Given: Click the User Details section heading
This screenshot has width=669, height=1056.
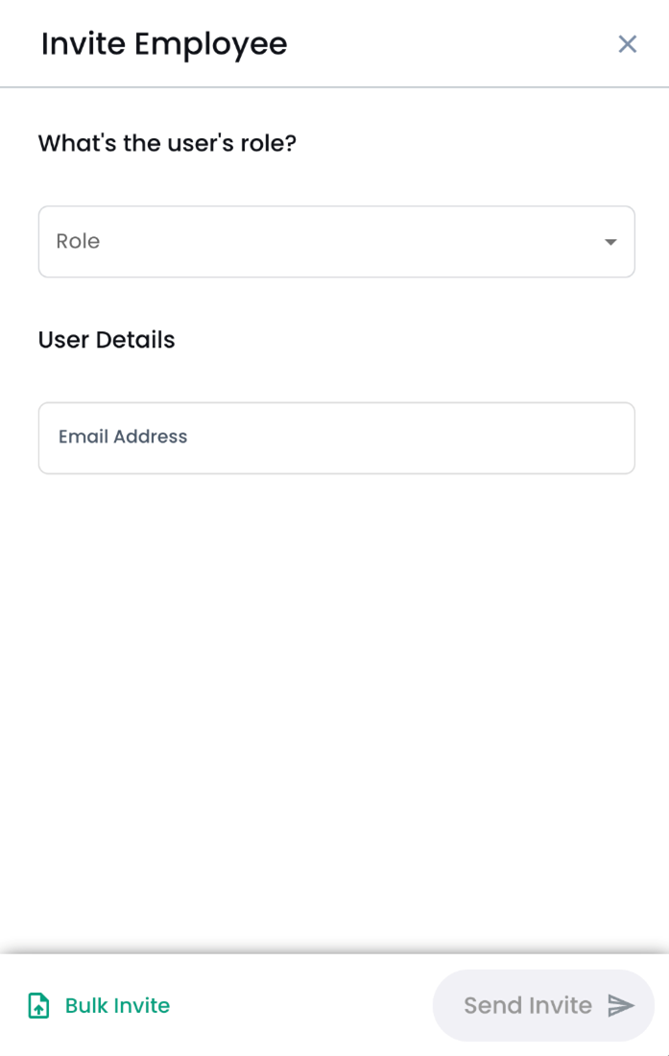Looking at the screenshot, I should (106, 340).
